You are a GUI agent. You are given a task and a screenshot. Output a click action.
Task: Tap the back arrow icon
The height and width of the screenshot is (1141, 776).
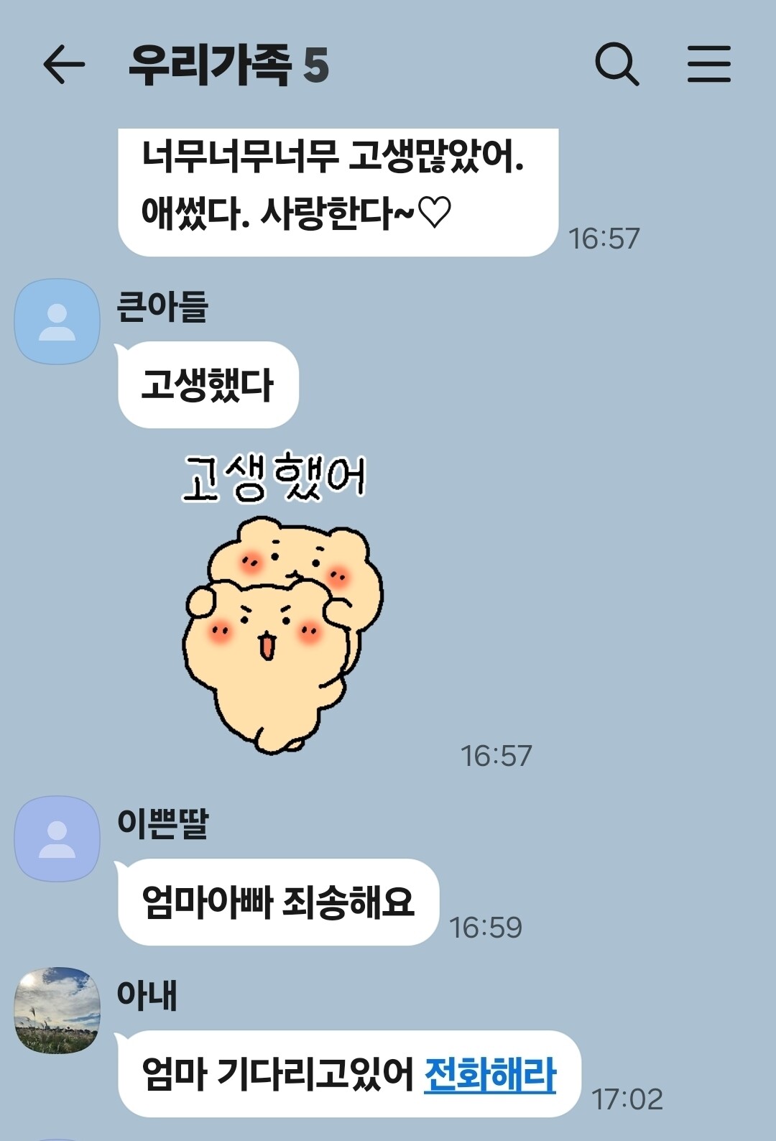click(x=64, y=65)
